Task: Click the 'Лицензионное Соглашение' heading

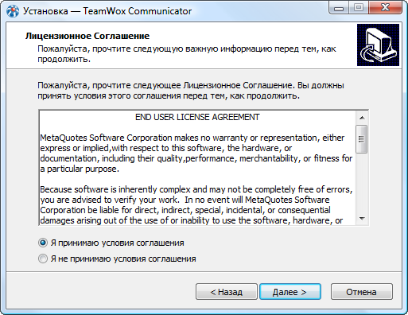Action: tap(87, 36)
